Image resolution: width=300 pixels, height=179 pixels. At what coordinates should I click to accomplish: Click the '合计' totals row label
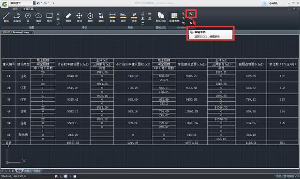coord(9,143)
